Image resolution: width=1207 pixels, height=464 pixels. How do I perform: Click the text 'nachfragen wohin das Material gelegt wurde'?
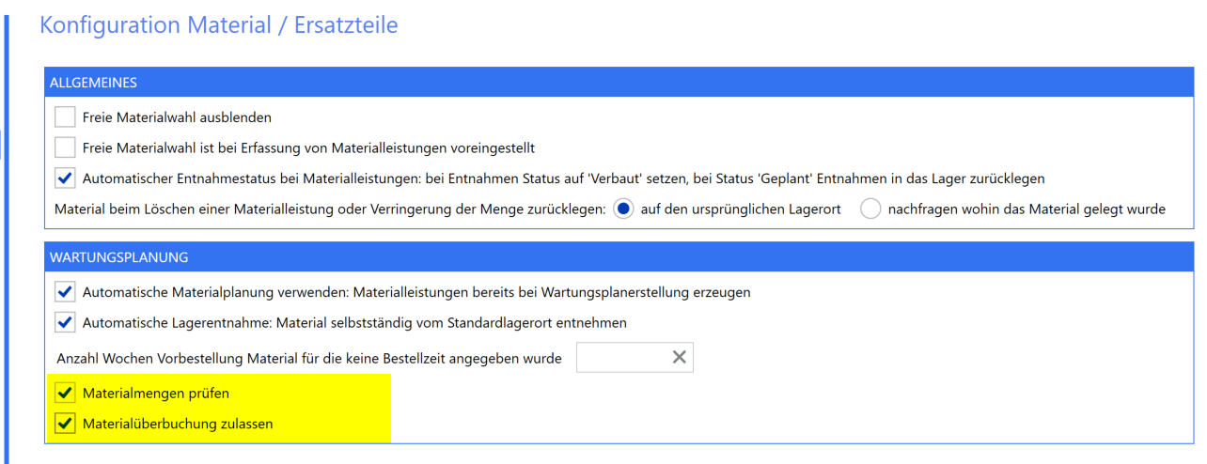[1027, 209]
